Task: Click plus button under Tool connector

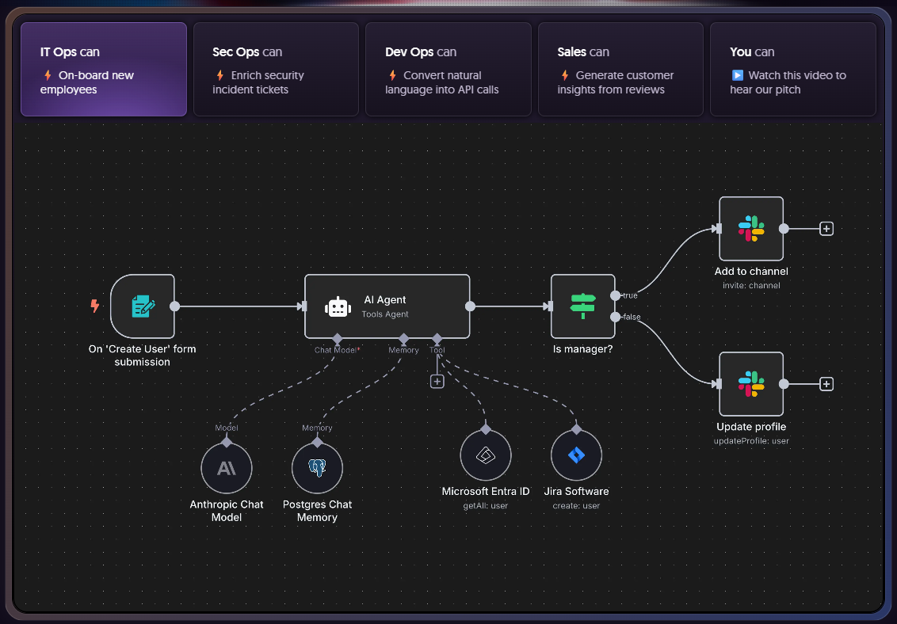Action: (437, 381)
